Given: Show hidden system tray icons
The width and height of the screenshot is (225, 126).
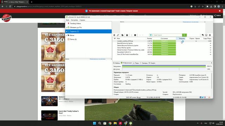Looking at the screenshot, I should click(198, 123).
